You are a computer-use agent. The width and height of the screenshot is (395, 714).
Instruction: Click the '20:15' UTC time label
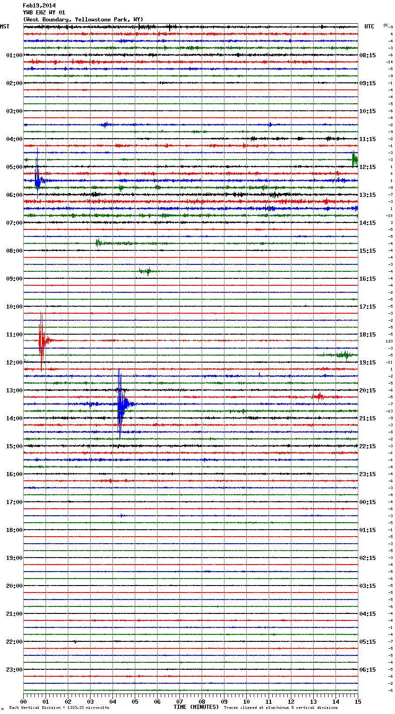click(x=368, y=391)
